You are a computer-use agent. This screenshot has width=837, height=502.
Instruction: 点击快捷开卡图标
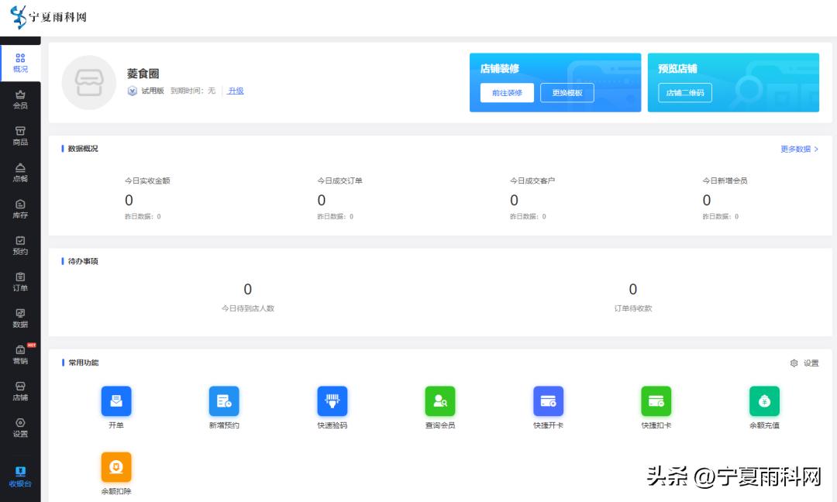549,401
